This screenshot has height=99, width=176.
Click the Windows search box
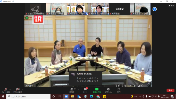pyautogui.click(x=28, y=96)
